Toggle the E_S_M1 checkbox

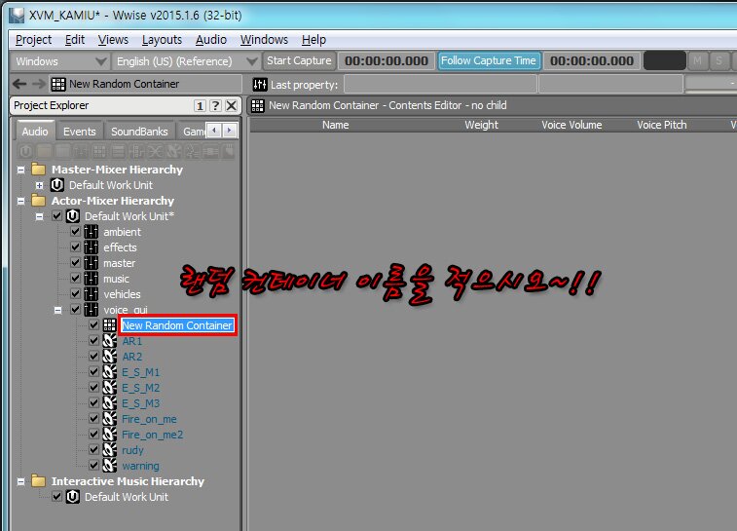pyautogui.click(x=93, y=371)
